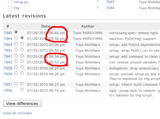Screen dimensions: 160x119
Task: Choose the left radio button for revision 7941
Action: [16, 56]
